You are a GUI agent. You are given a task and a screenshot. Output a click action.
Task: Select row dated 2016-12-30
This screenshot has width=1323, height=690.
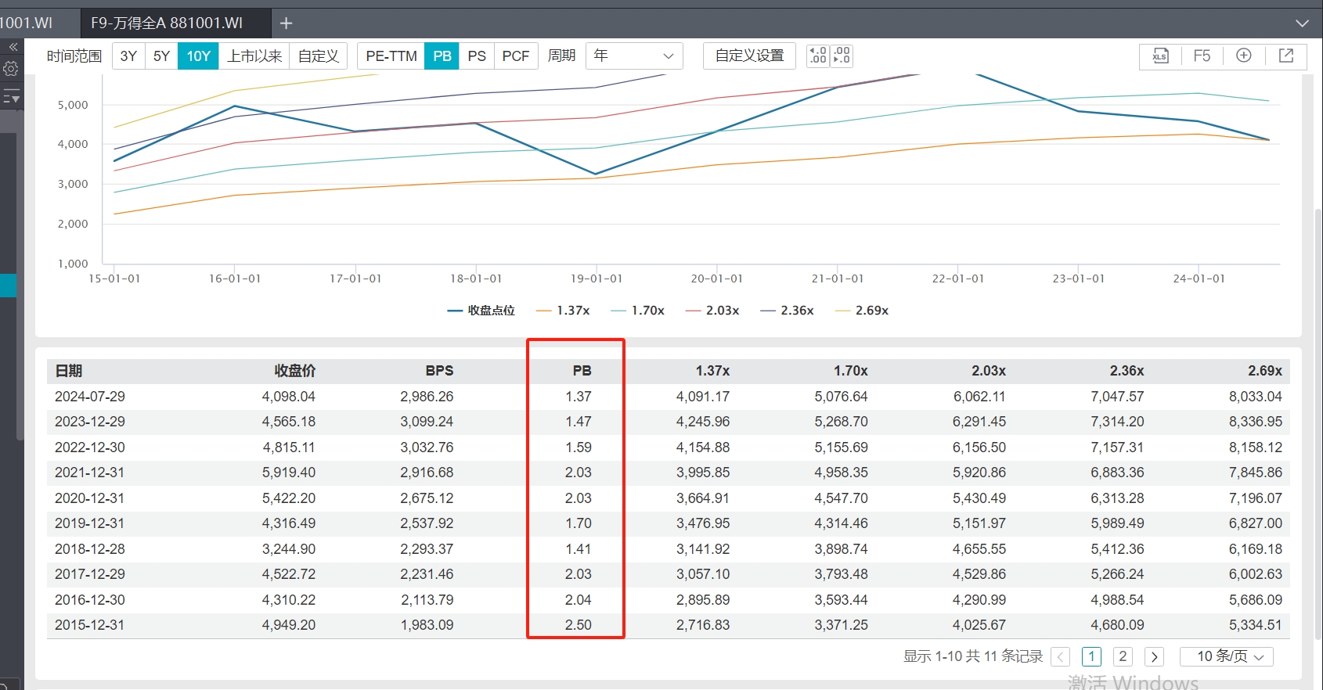(x=669, y=600)
